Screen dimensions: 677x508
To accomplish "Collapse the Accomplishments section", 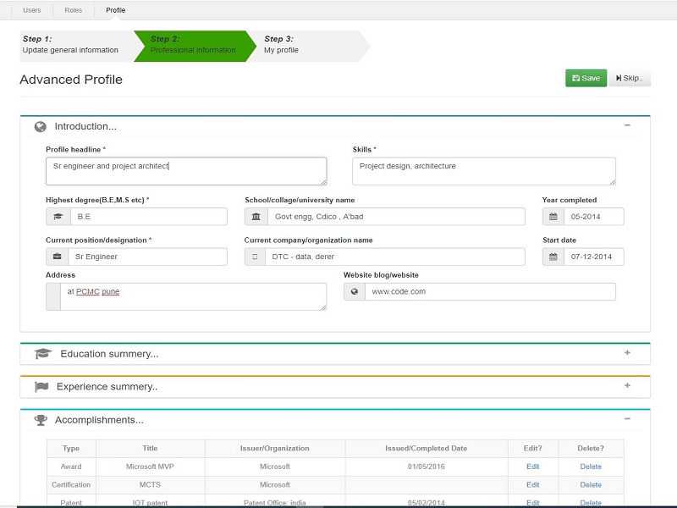I will (627, 419).
